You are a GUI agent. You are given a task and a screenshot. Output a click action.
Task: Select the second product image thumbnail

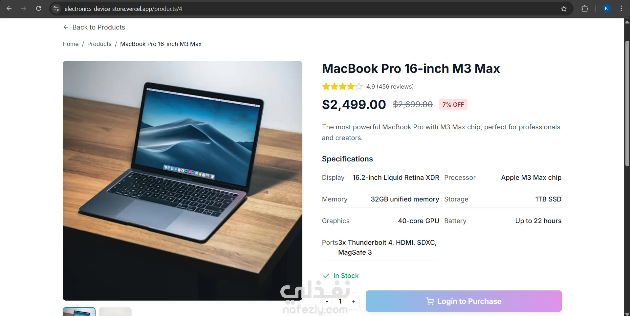pyautogui.click(x=115, y=312)
